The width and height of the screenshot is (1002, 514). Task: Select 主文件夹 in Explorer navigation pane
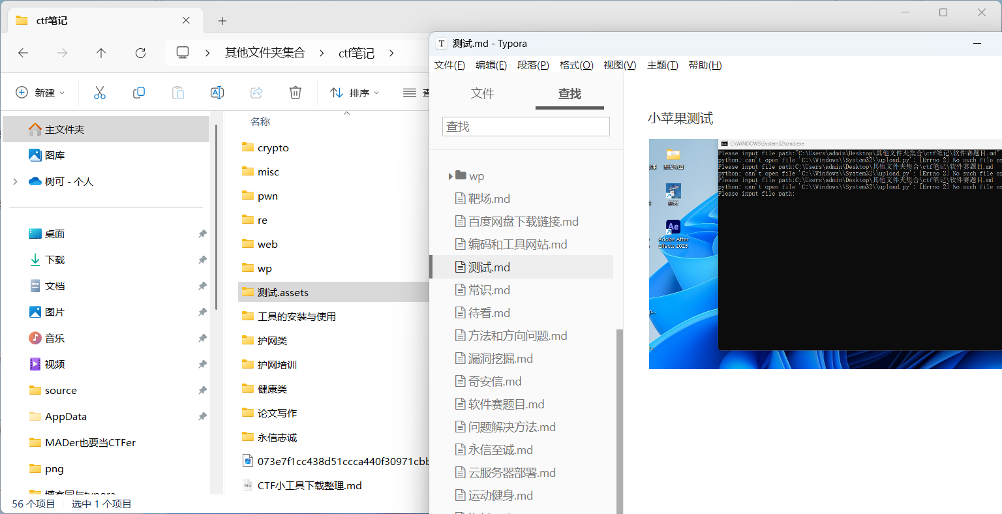point(106,129)
